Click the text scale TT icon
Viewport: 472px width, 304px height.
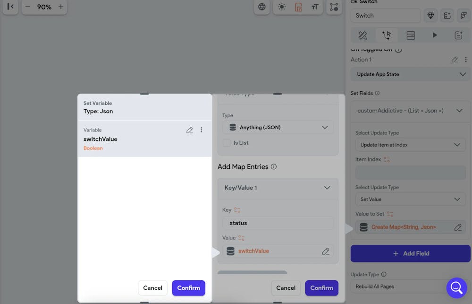click(314, 8)
